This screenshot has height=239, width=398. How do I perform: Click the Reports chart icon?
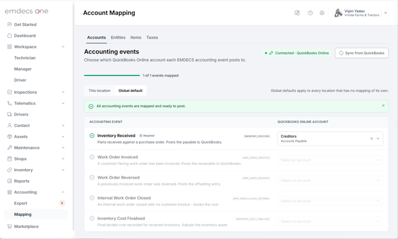10,181
